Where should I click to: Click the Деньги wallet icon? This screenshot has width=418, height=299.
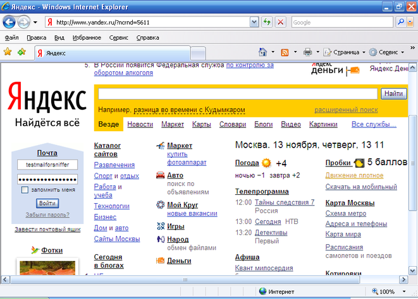[160, 261]
